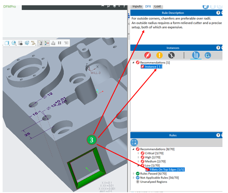Viewport: 228px width, 193px height.
Task: Open the Inputs tab
Action: coord(137,7)
